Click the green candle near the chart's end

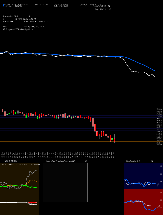(x=112, y=139)
